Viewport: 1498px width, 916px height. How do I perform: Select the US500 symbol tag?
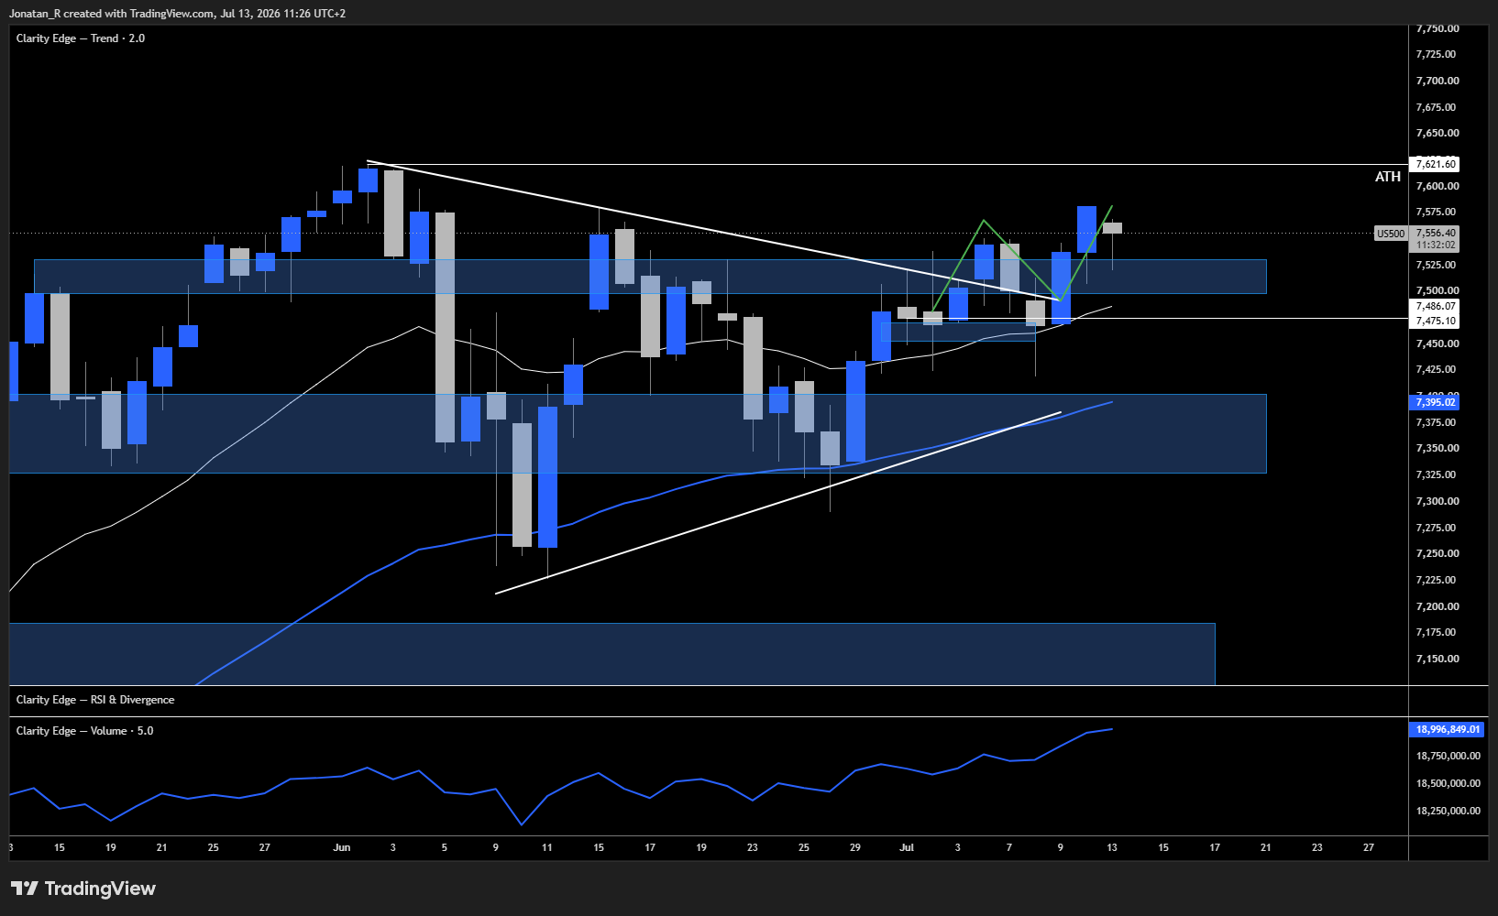coord(1391,234)
